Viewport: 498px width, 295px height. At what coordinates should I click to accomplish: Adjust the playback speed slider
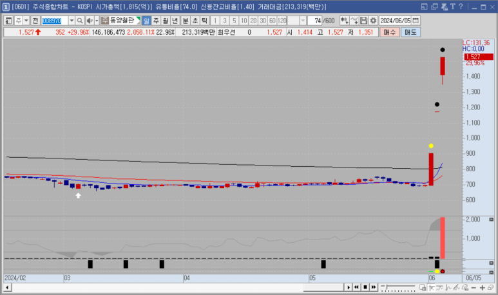[x=388, y=287]
